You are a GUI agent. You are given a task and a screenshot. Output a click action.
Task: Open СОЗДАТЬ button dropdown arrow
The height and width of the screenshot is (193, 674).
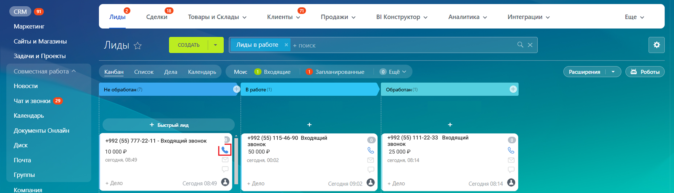(x=215, y=45)
